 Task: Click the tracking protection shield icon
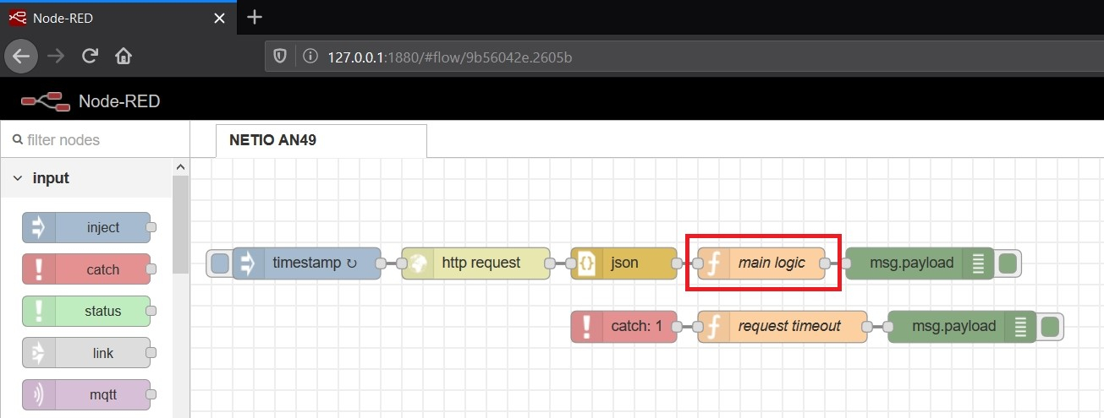(281, 57)
